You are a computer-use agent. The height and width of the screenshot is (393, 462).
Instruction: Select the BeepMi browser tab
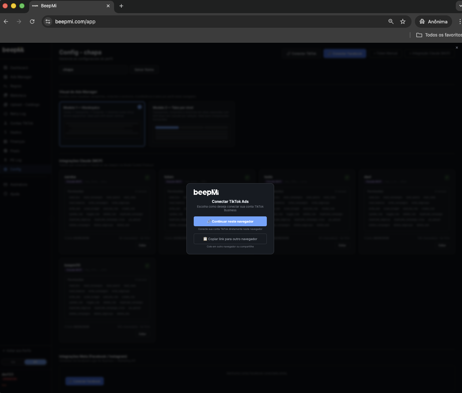(71, 6)
